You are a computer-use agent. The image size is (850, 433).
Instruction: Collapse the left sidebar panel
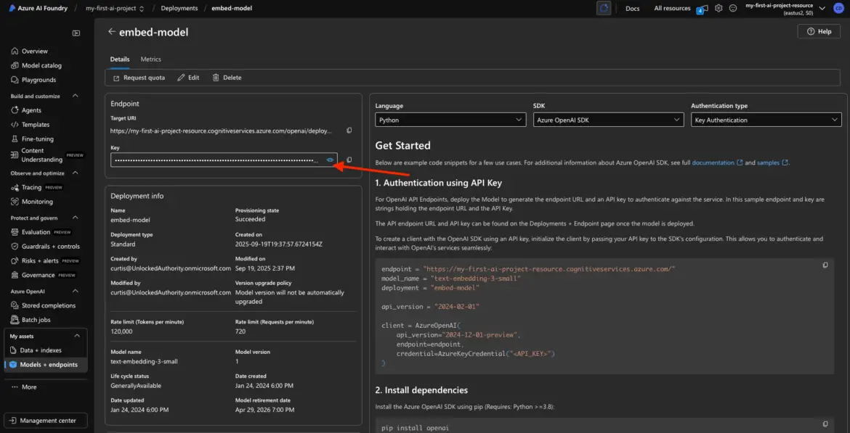tap(76, 33)
